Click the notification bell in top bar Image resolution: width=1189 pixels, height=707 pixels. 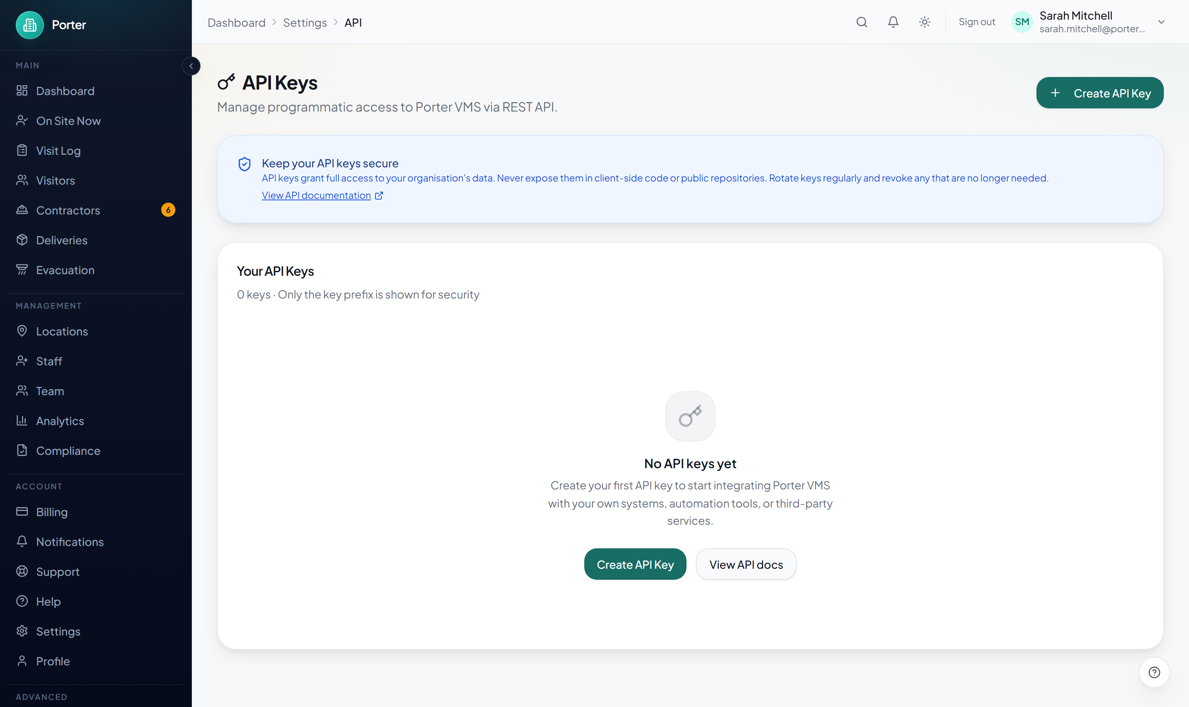coord(893,22)
